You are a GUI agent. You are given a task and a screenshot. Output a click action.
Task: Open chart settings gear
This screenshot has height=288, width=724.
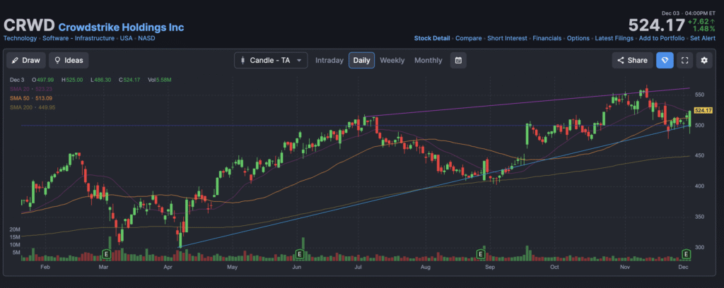click(703, 61)
